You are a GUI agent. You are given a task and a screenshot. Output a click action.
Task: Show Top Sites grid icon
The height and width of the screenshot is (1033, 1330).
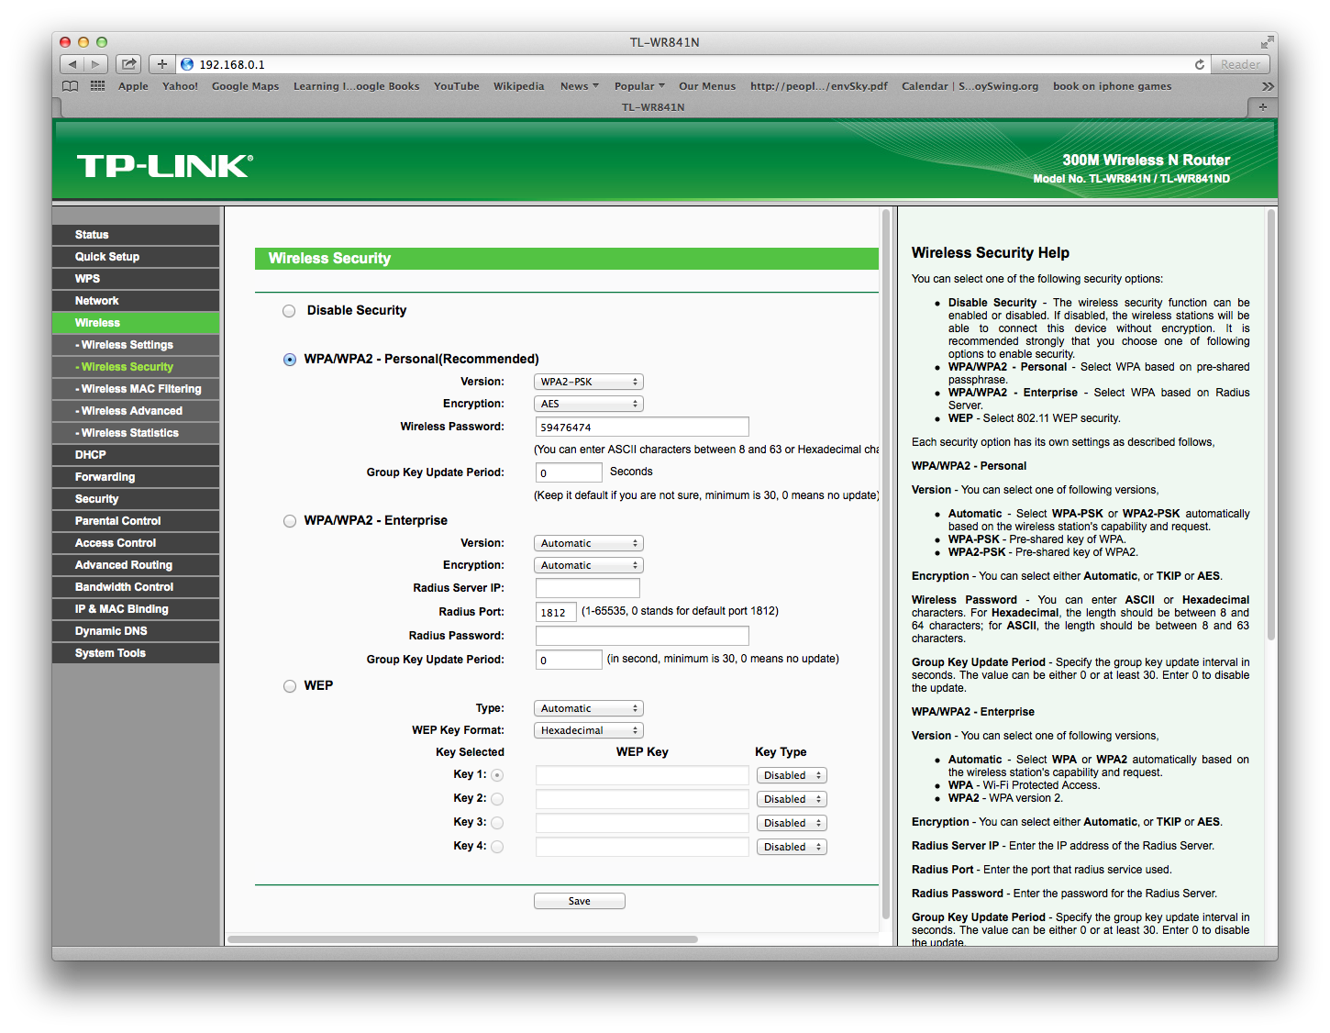(x=97, y=86)
